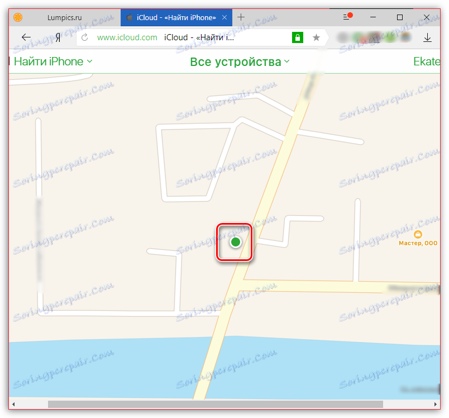Image resolution: width=449 pixels, height=418 pixels.
Task: Click the horizontal scrollbar thumb
Action: [x=216, y=404]
